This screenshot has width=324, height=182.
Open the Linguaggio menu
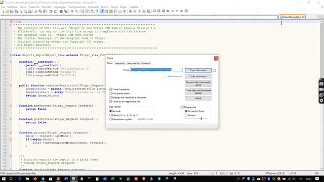(x=60, y=7)
